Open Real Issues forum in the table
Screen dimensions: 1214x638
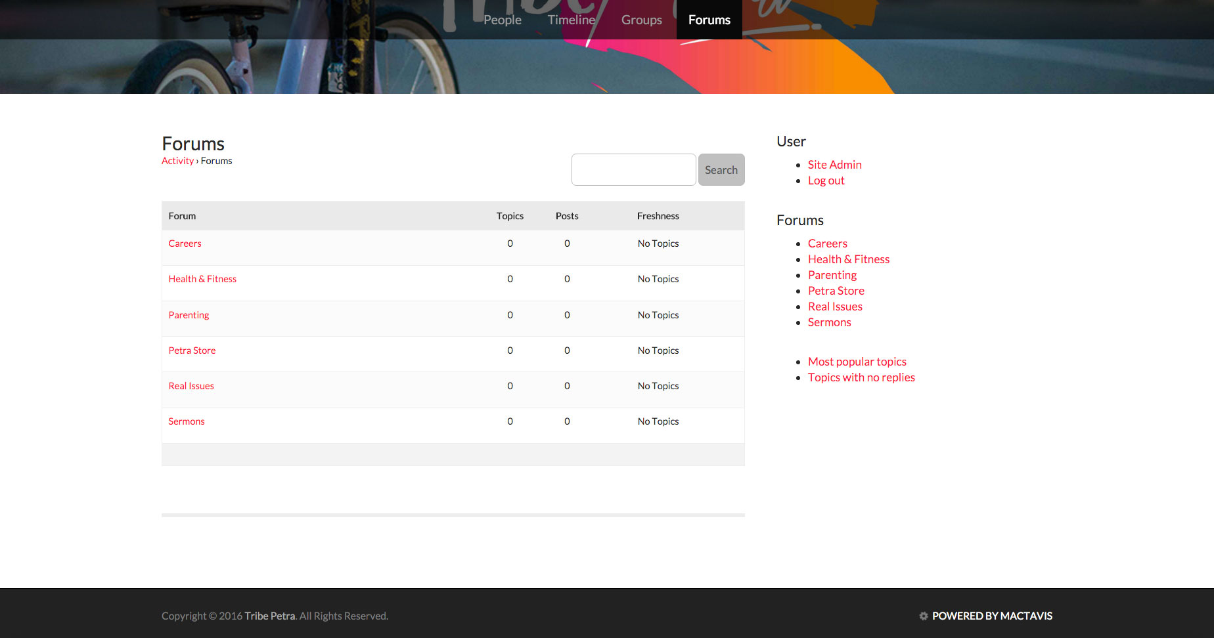tap(191, 386)
